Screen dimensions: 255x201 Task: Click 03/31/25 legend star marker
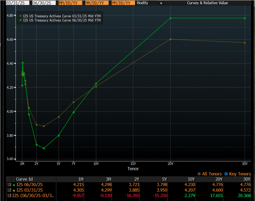21,16
